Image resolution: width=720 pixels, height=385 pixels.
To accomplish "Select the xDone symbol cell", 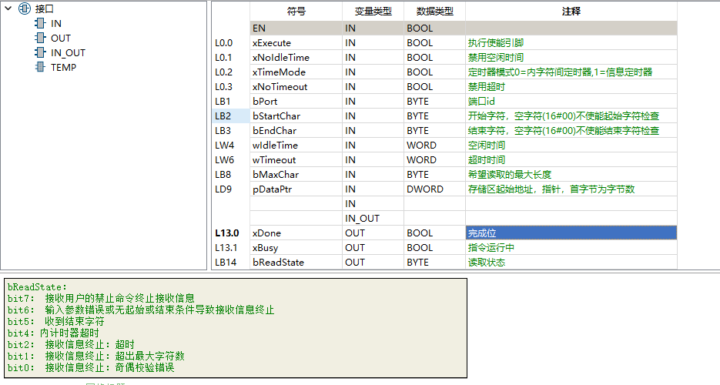I will tap(296, 233).
